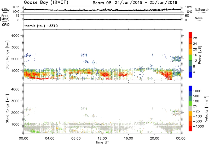The width and height of the screenshot is (209, 144).
Task: Click the Slant Range label of the power panel
Action: tap(7, 55)
